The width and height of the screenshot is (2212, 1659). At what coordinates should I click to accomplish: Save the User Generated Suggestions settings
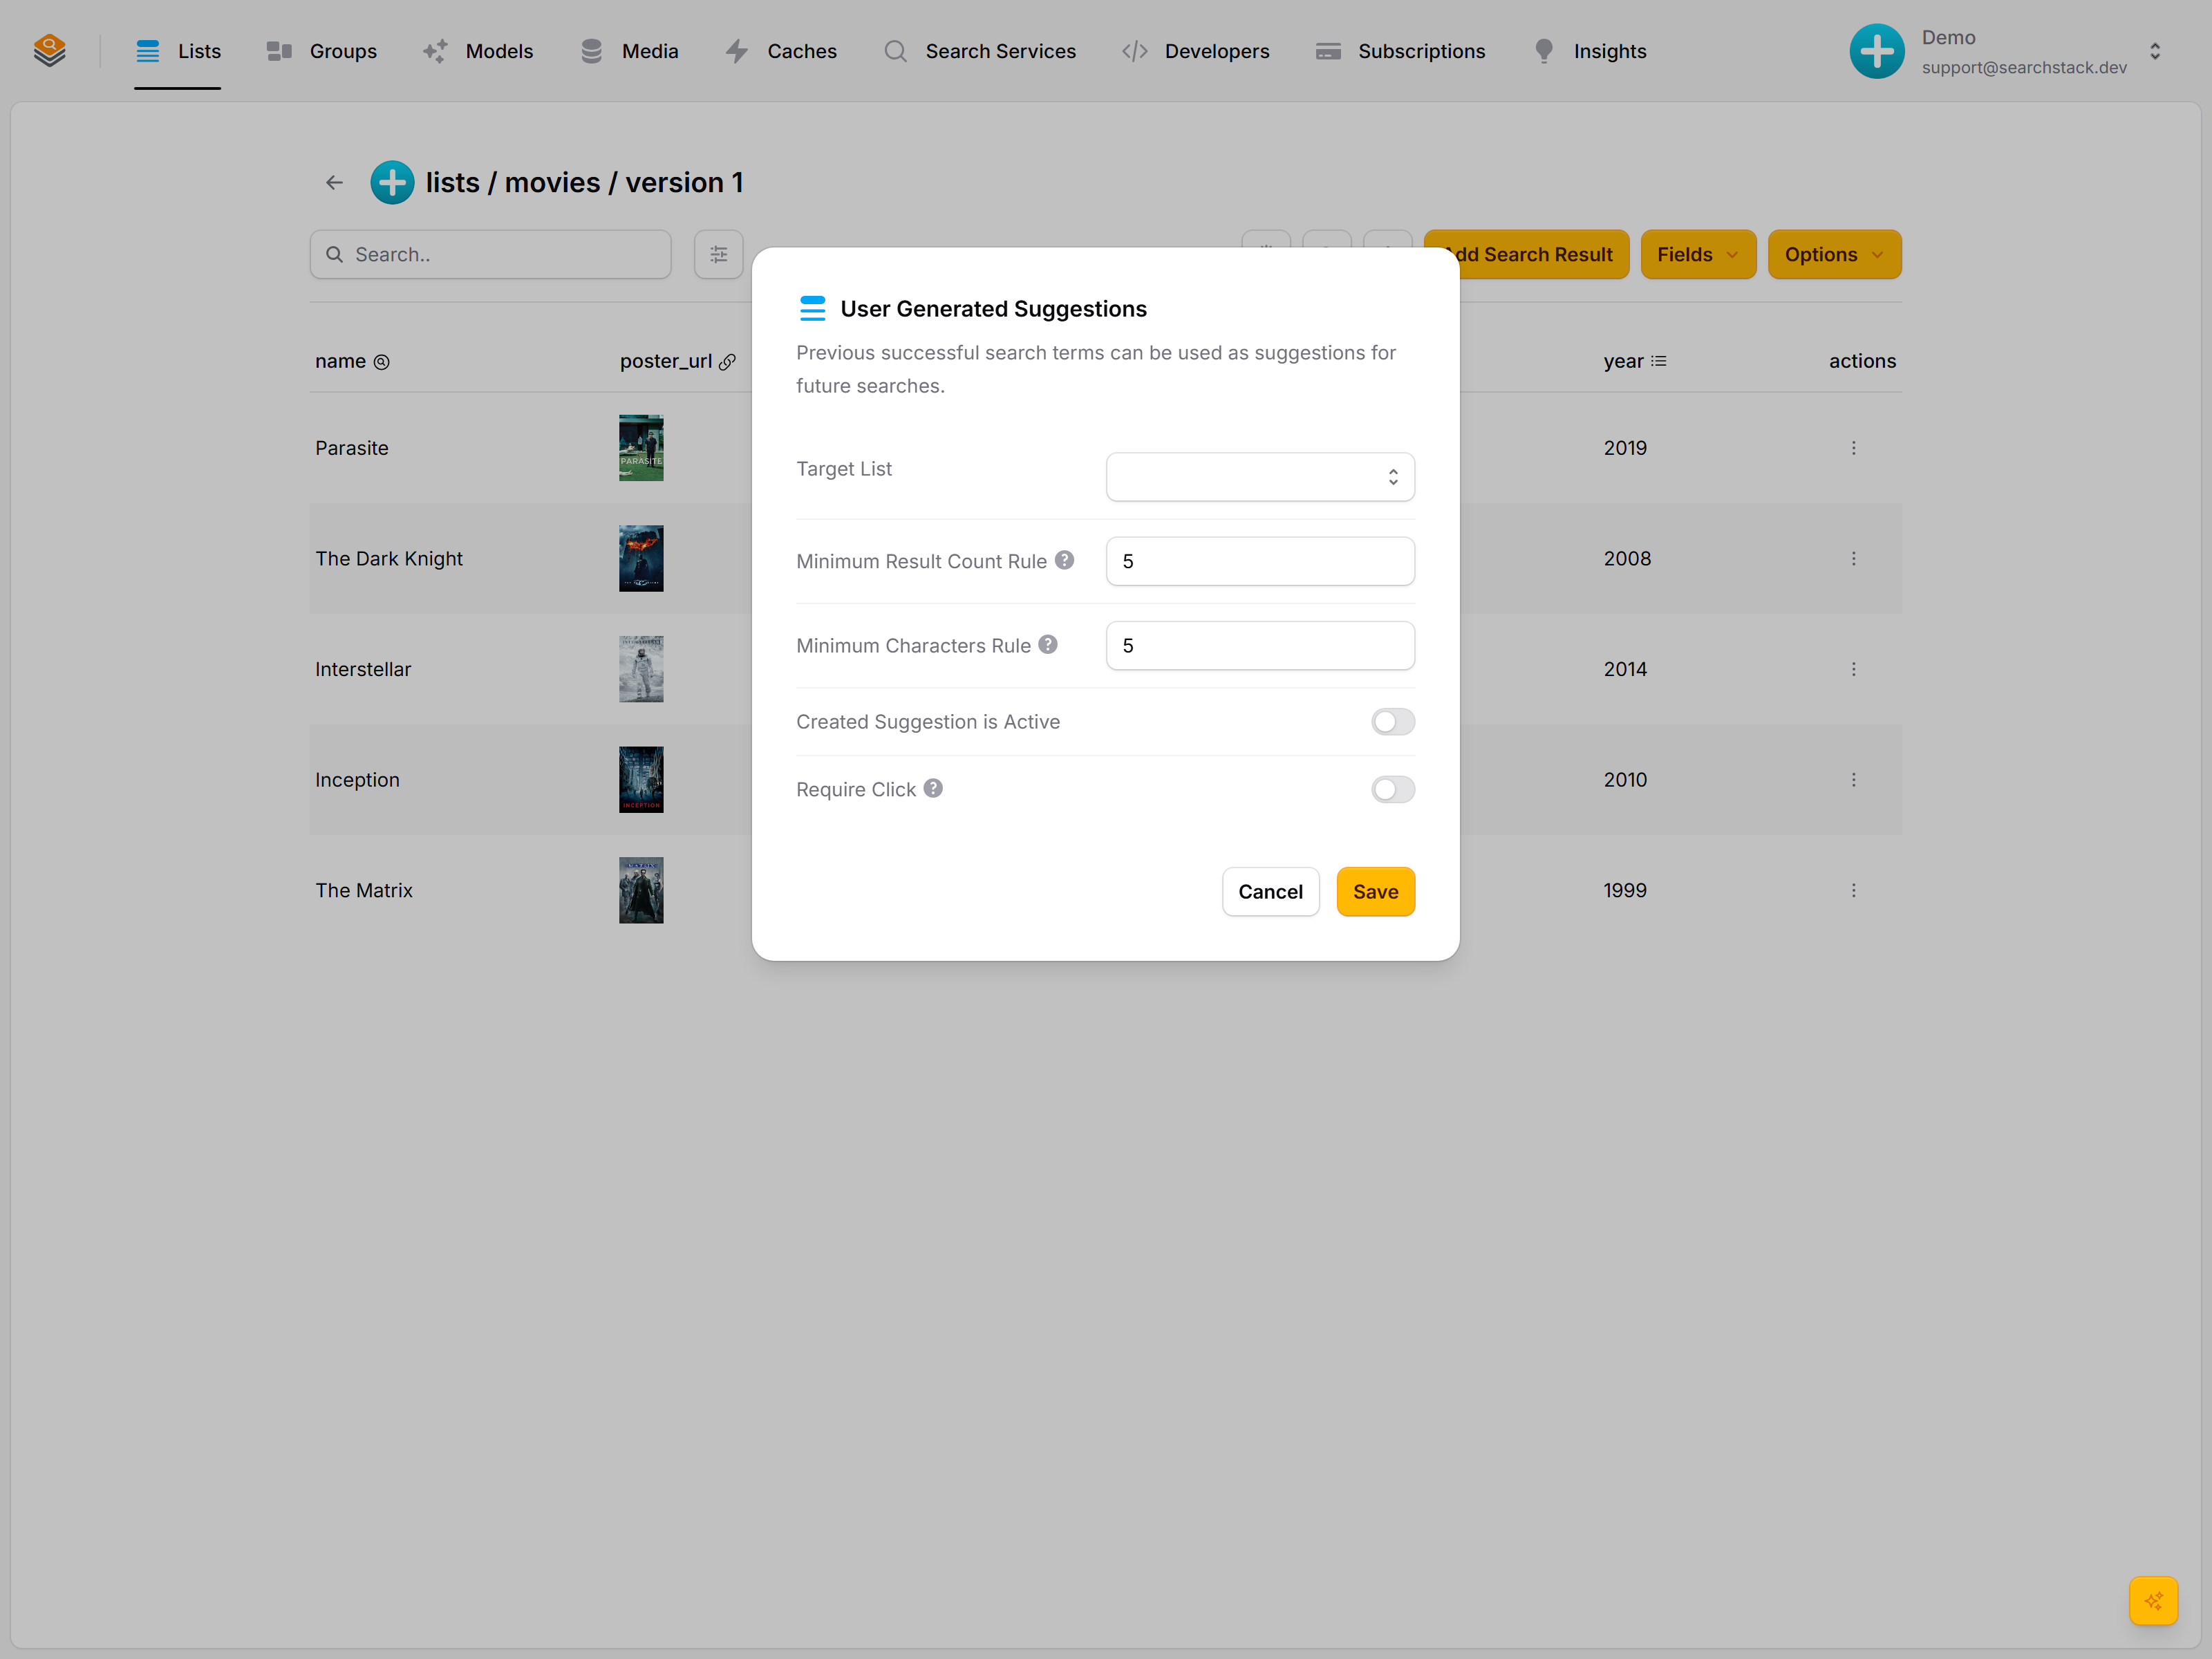tap(1375, 891)
